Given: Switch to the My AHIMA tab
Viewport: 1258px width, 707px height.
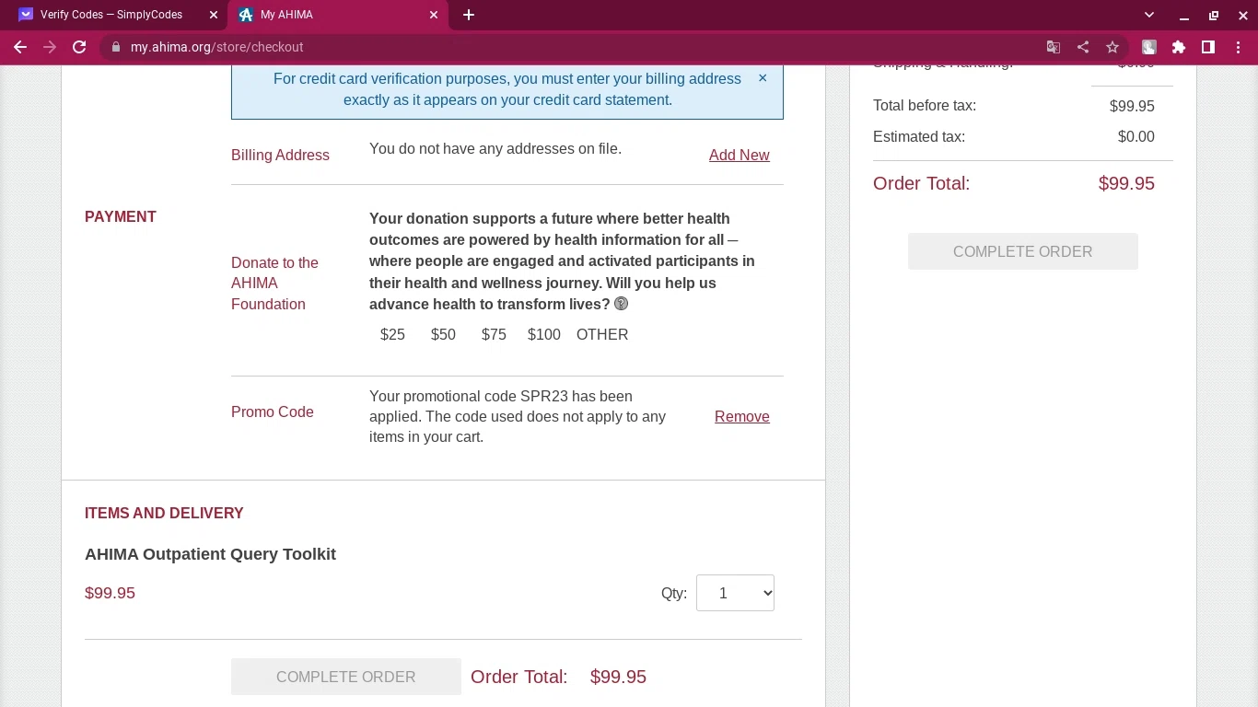Looking at the screenshot, I should (x=338, y=15).
